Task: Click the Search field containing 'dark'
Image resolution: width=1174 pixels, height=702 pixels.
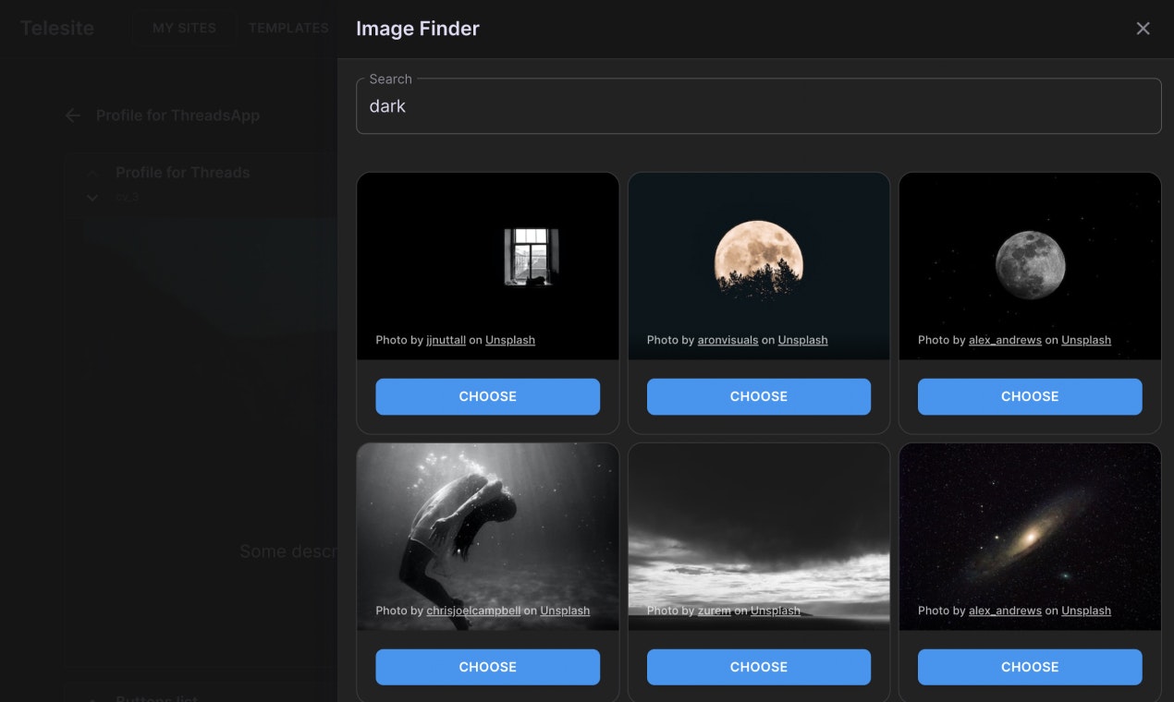Action: pos(758,106)
